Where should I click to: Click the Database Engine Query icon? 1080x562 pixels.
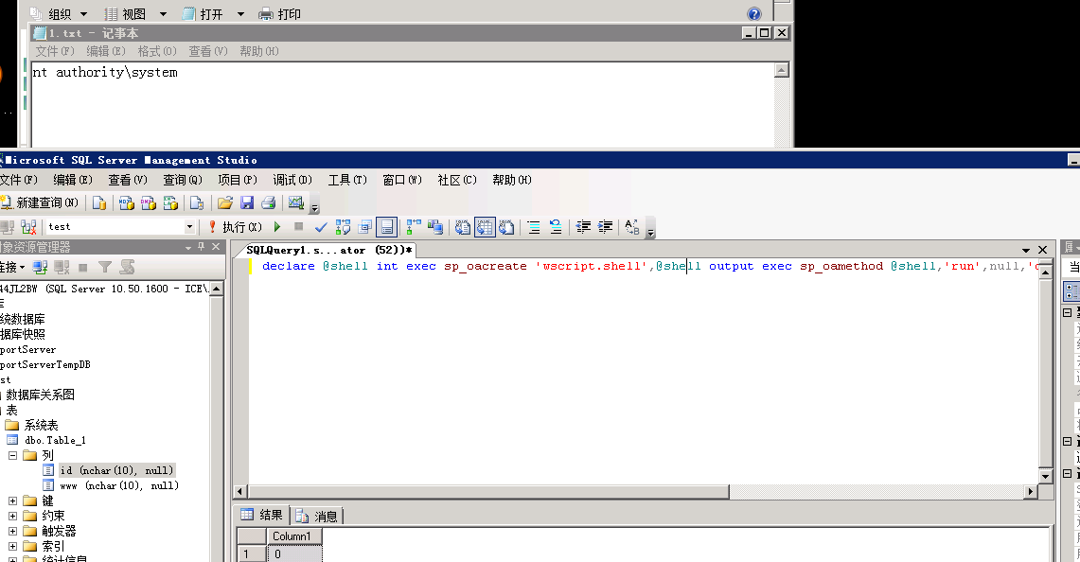pyautogui.click(x=99, y=202)
